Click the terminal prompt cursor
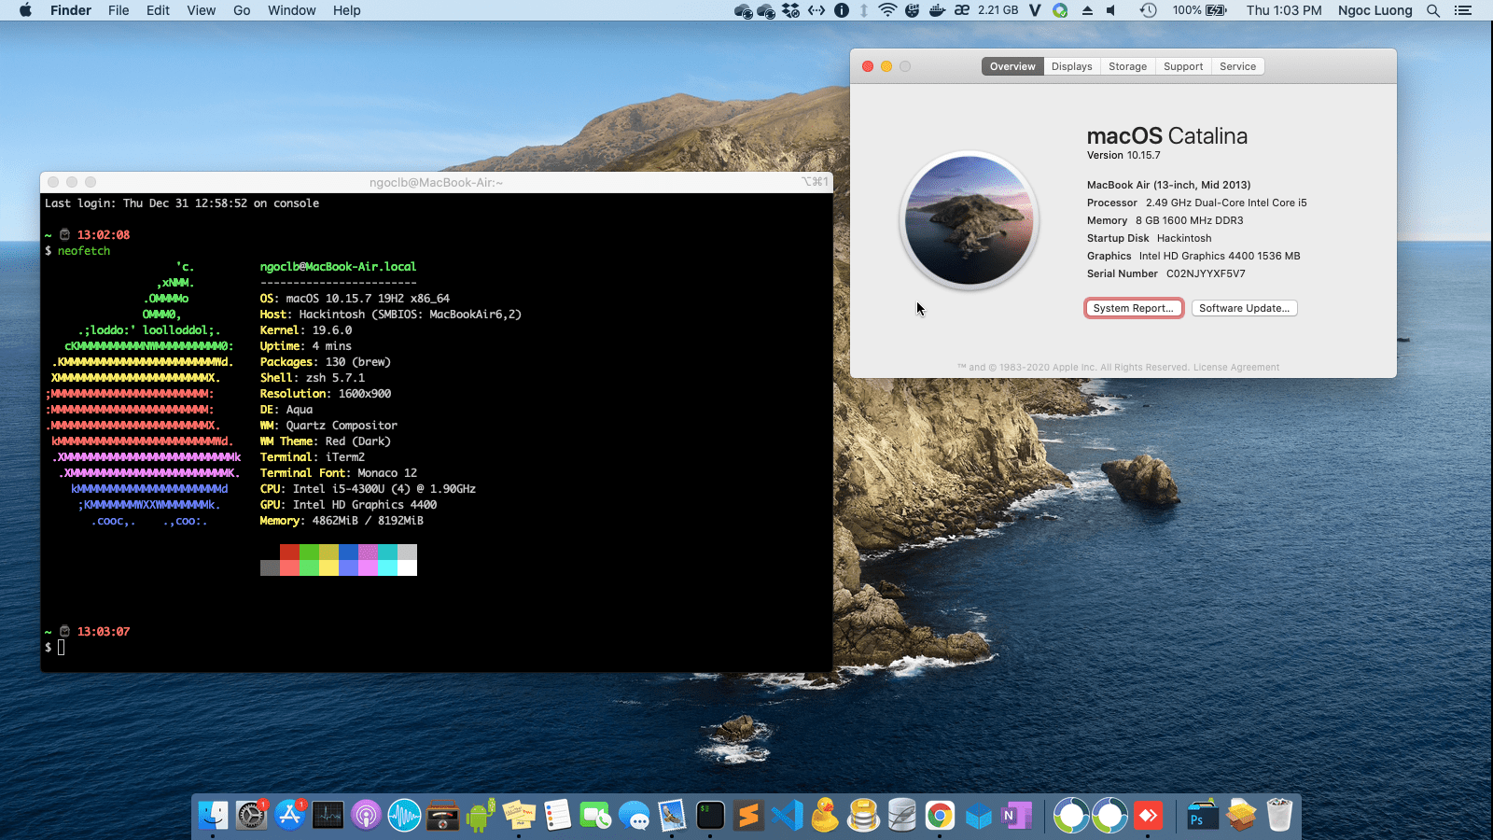The width and height of the screenshot is (1493, 840). [x=62, y=647]
